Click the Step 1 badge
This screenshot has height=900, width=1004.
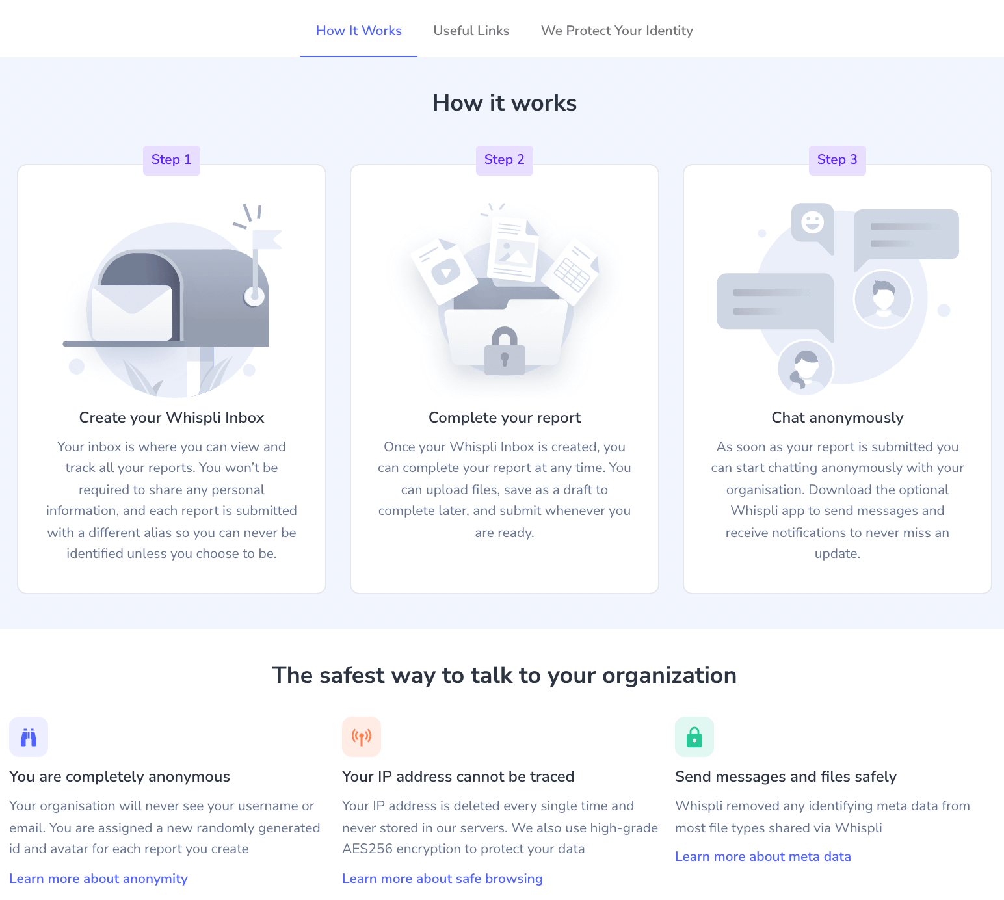(x=172, y=160)
